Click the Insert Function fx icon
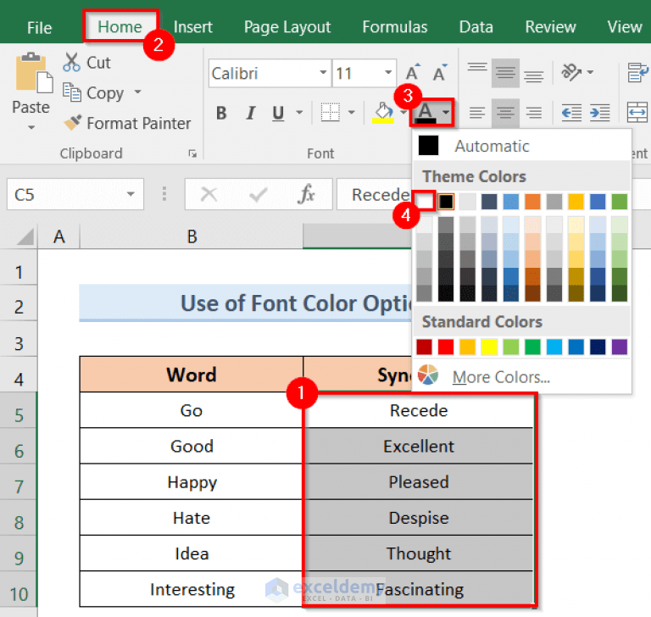Screen dimensions: 651x617 pyautogui.click(x=306, y=194)
